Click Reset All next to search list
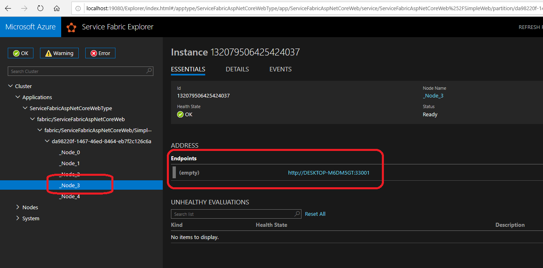The height and width of the screenshot is (268, 543). [x=315, y=214]
